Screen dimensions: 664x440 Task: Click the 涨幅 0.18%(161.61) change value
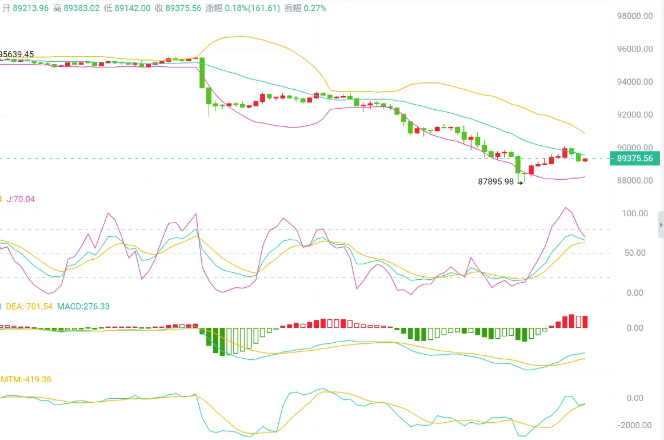coord(243,8)
